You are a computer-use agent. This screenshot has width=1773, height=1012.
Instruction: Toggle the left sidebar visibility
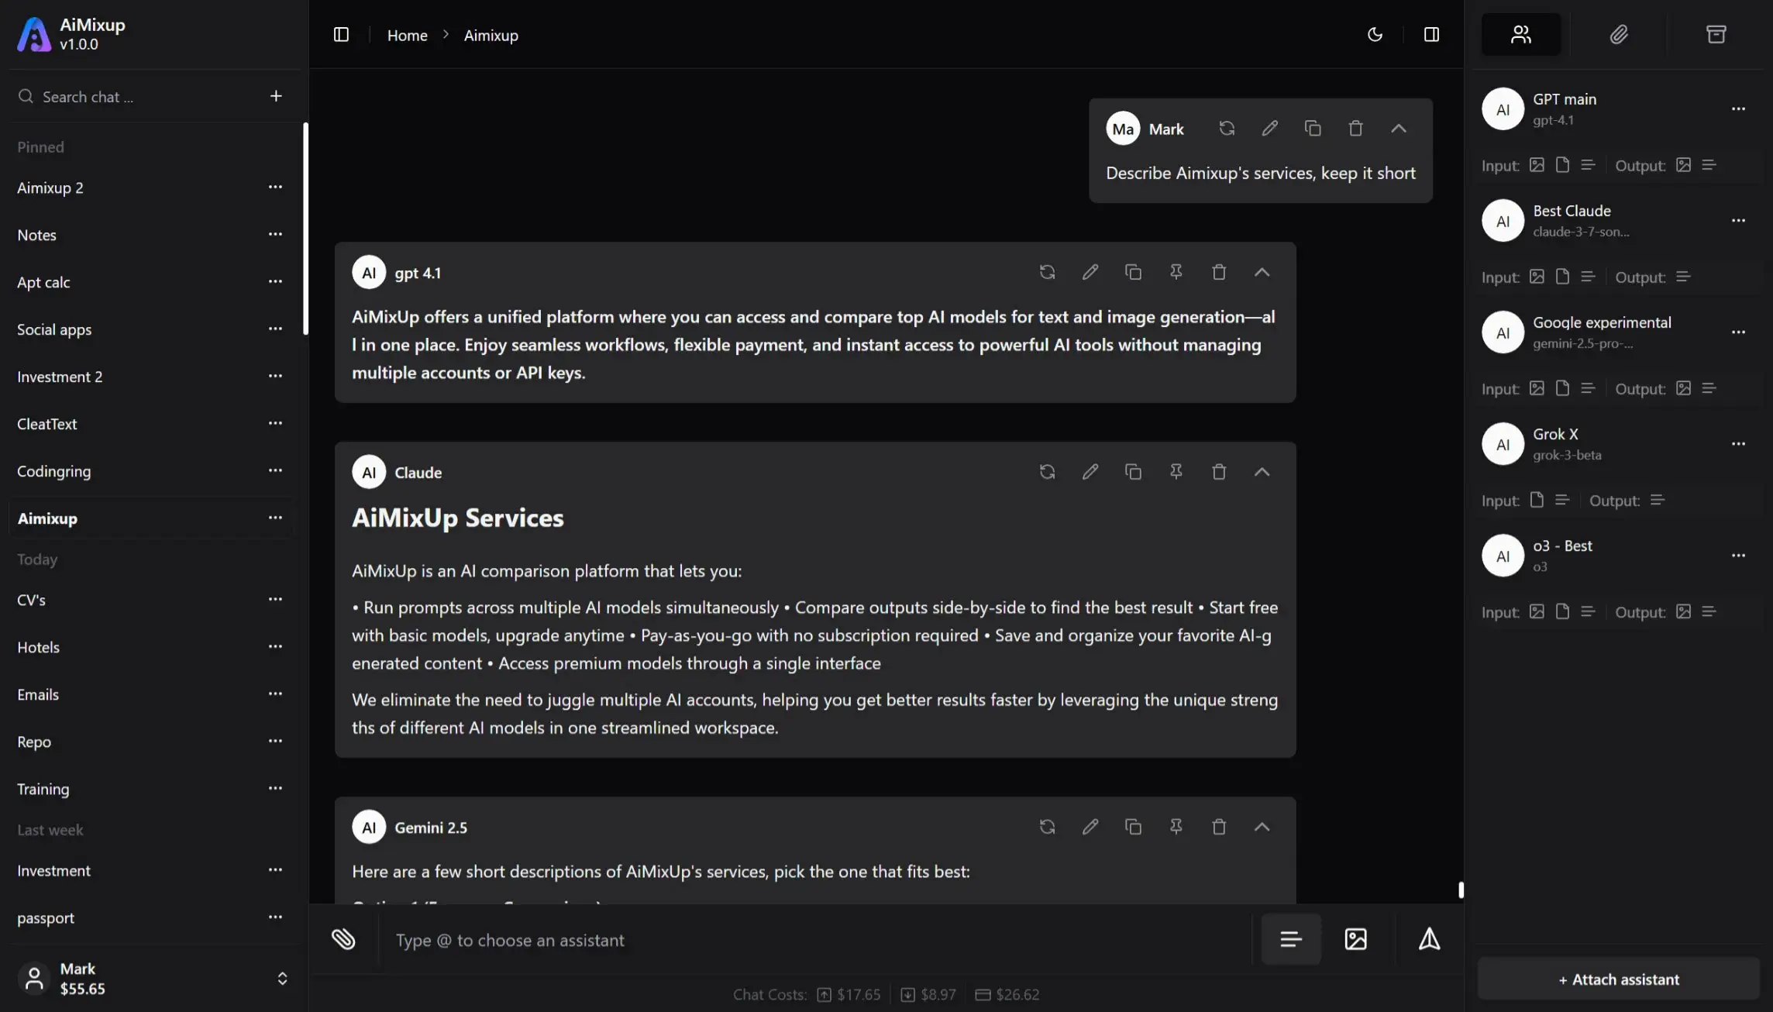point(341,34)
